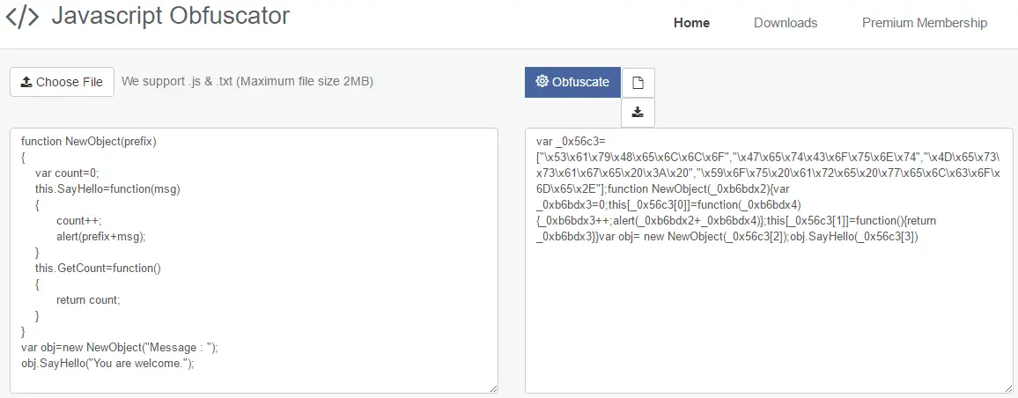Click the blank document icon beside Obfuscate

638,83
